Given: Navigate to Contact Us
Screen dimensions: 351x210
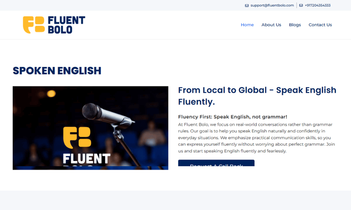Looking at the screenshot, I should tap(320, 25).
